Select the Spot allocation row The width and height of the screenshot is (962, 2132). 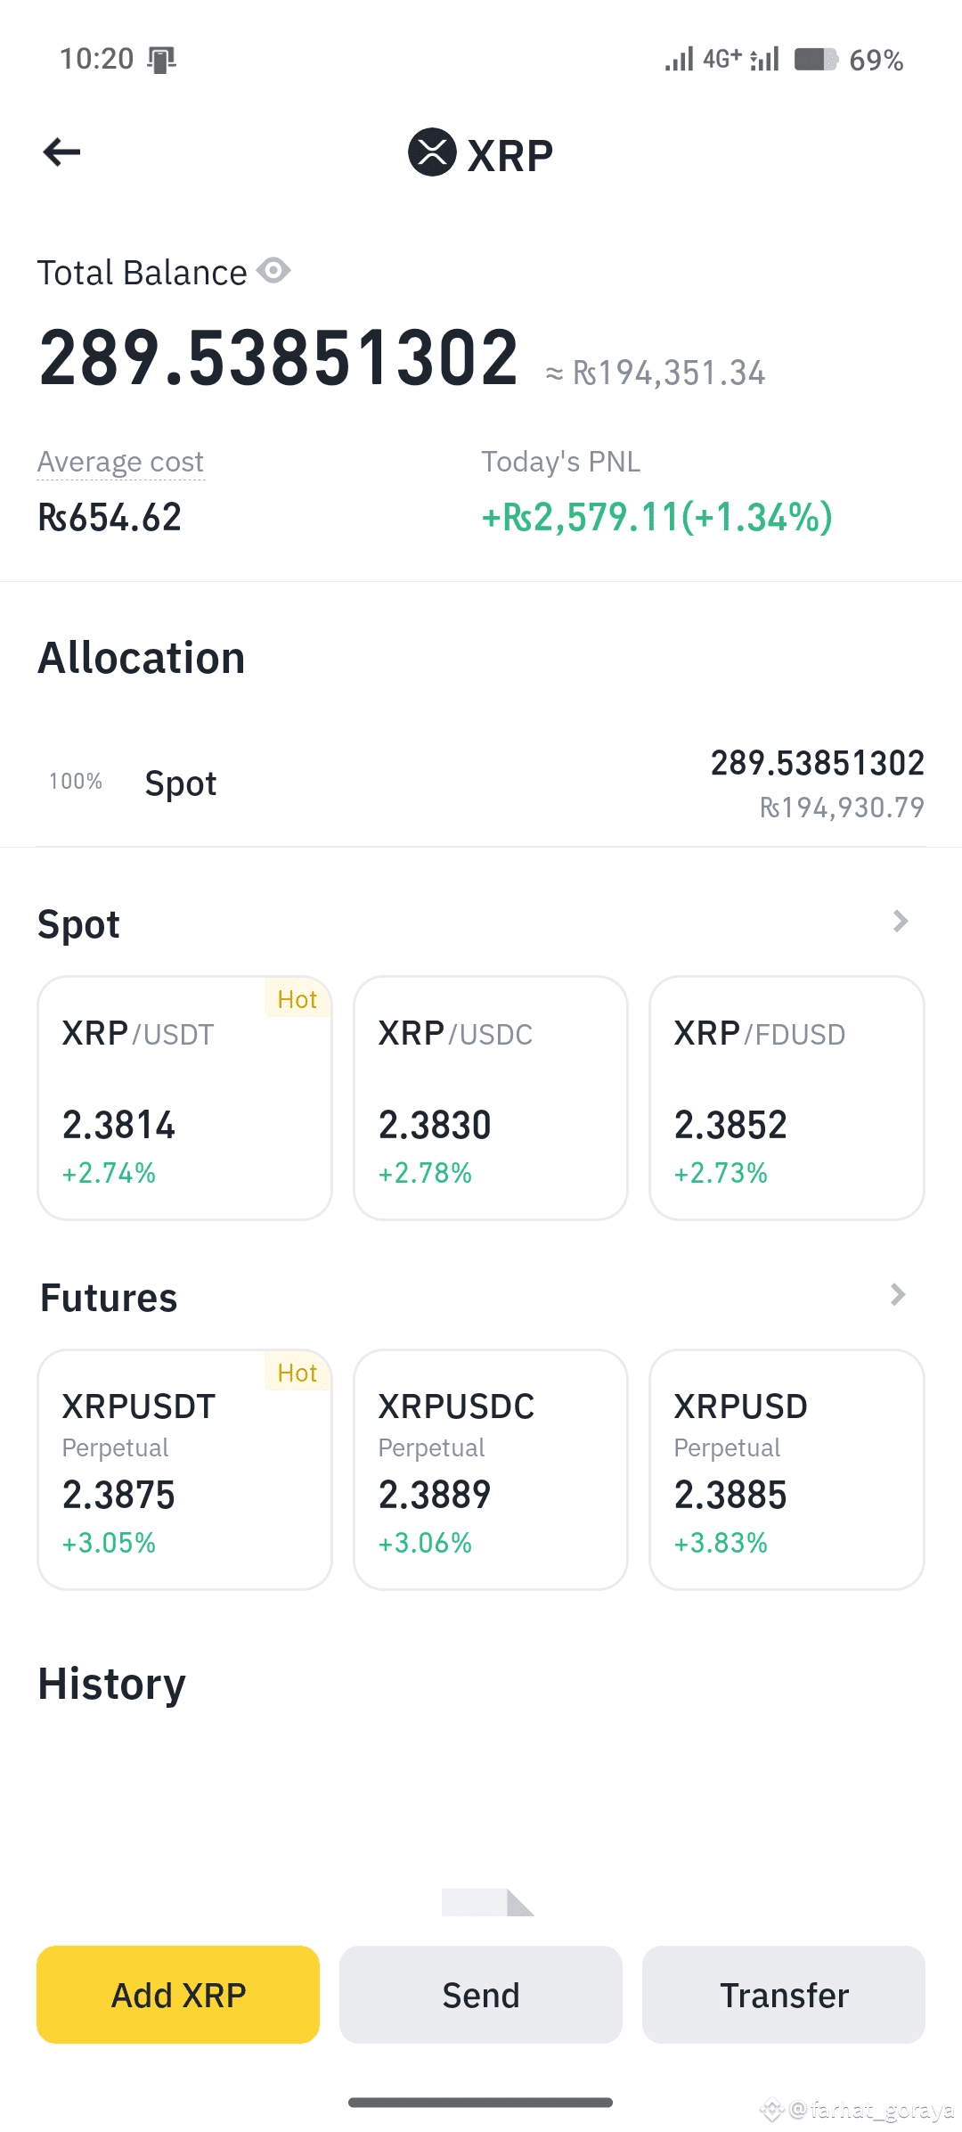[481, 783]
